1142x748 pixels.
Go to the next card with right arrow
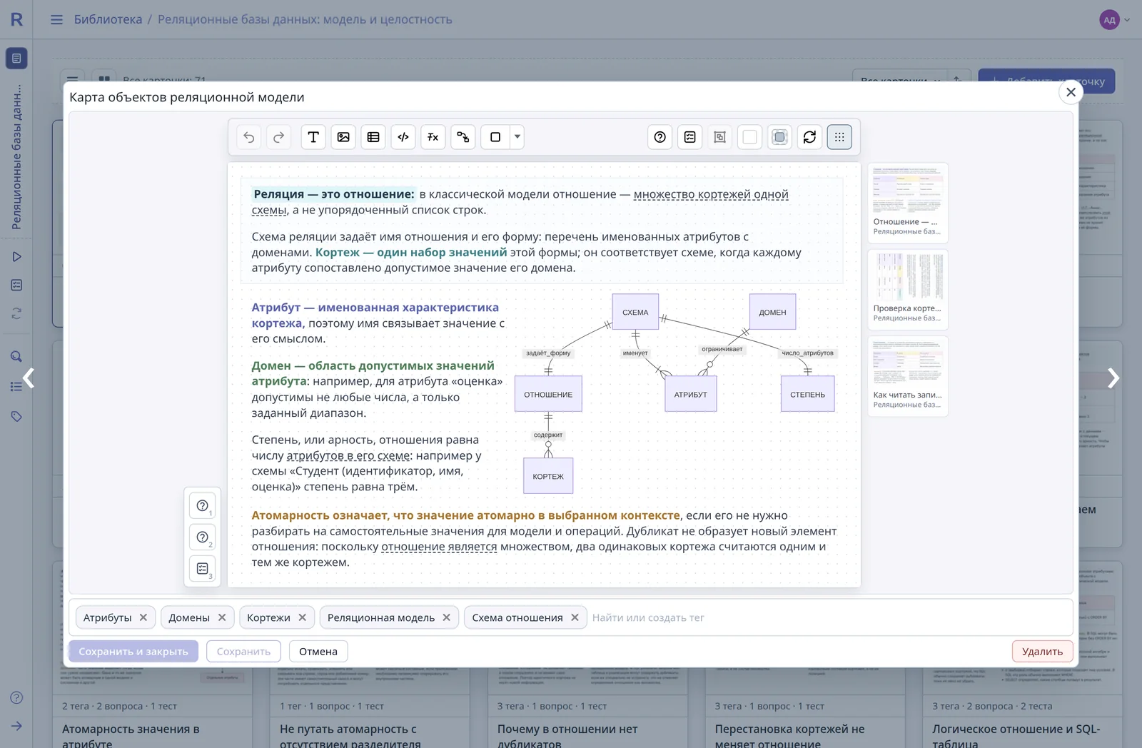(x=1113, y=378)
